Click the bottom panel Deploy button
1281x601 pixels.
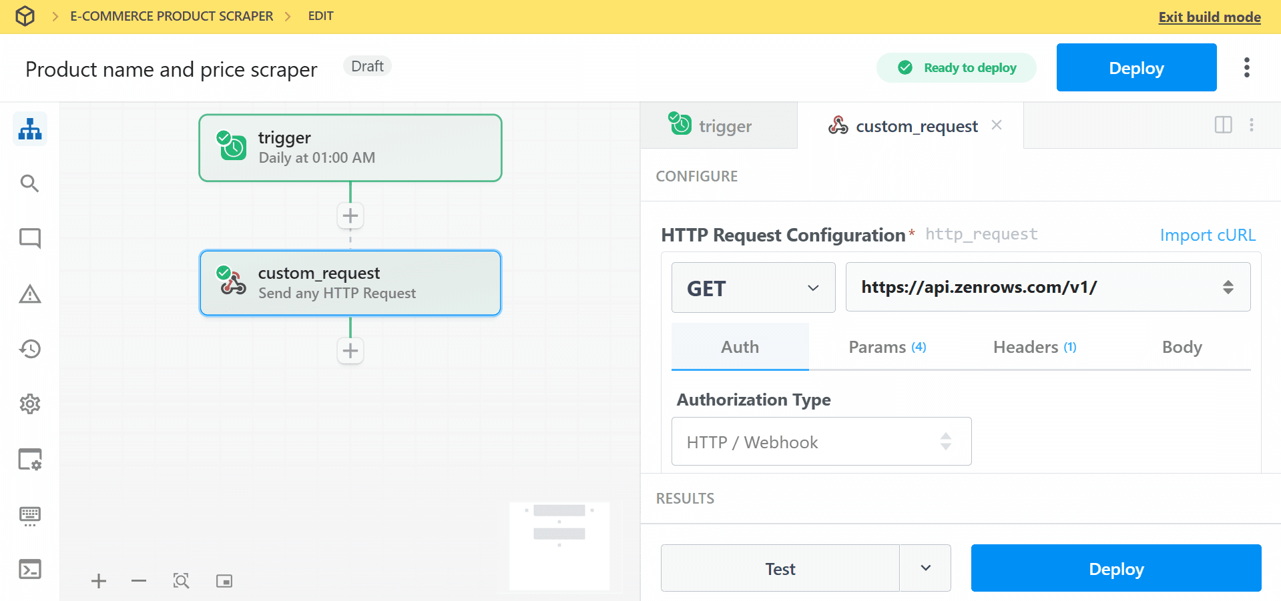1116,568
